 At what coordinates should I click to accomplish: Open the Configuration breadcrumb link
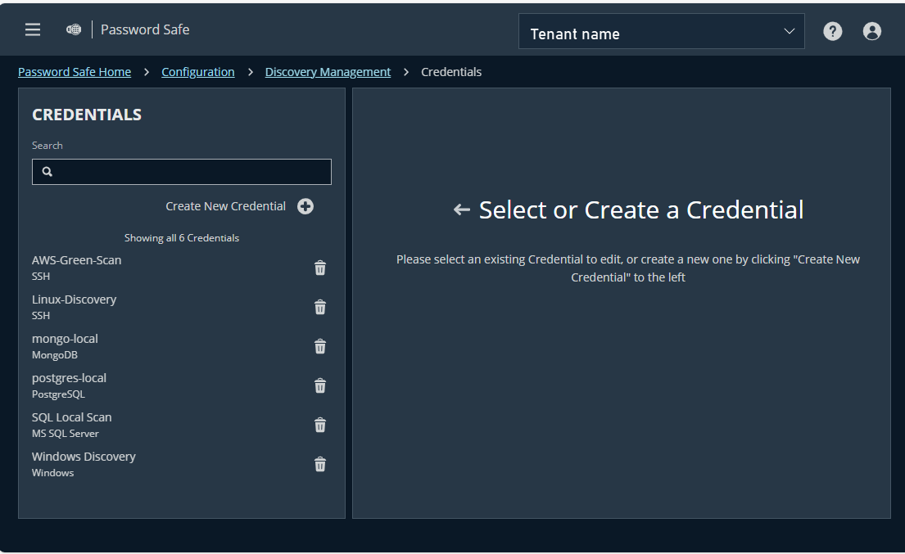pos(197,71)
